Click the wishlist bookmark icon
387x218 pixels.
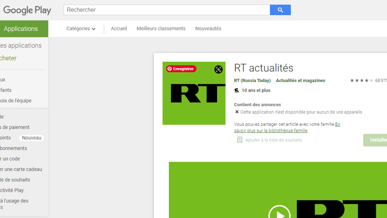click(x=240, y=140)
